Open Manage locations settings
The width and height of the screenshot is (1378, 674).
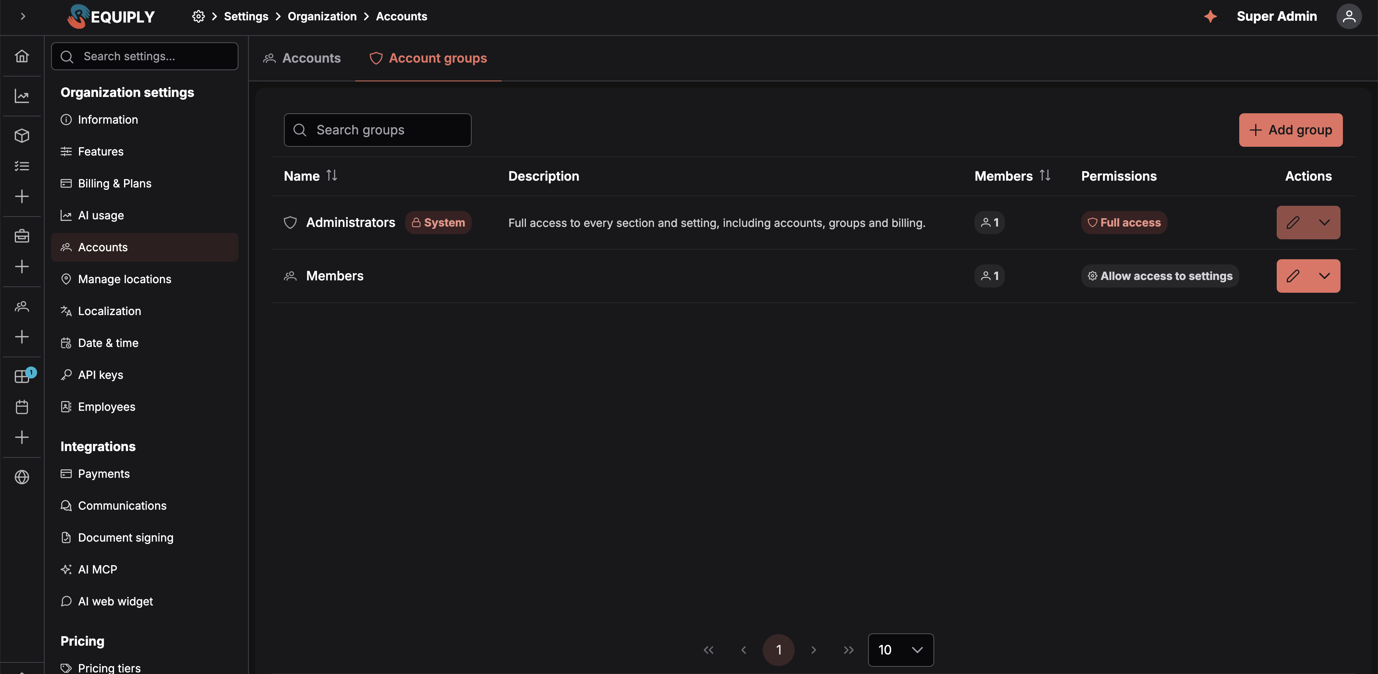pyautogui.click(x=144, y=279)
